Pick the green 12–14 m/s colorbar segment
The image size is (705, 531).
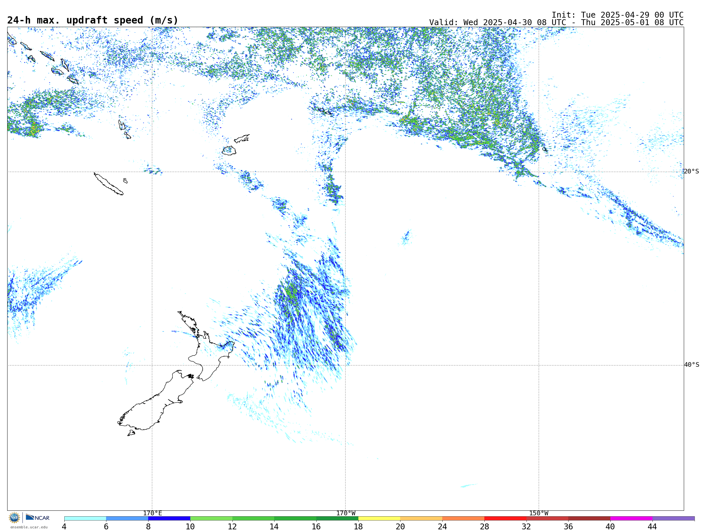coord(253,519)
